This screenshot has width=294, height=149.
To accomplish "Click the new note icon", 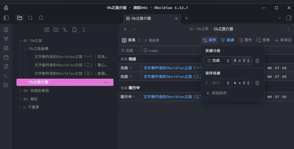I will [x=47, y=30].
